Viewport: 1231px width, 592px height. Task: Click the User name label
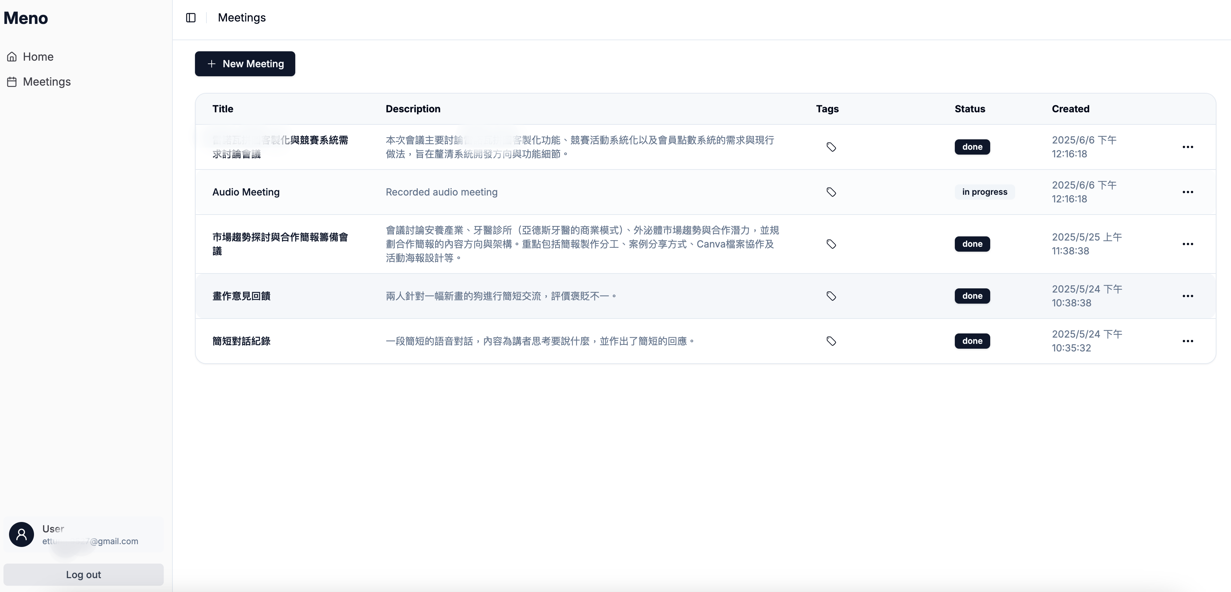[x=53, y=529]
